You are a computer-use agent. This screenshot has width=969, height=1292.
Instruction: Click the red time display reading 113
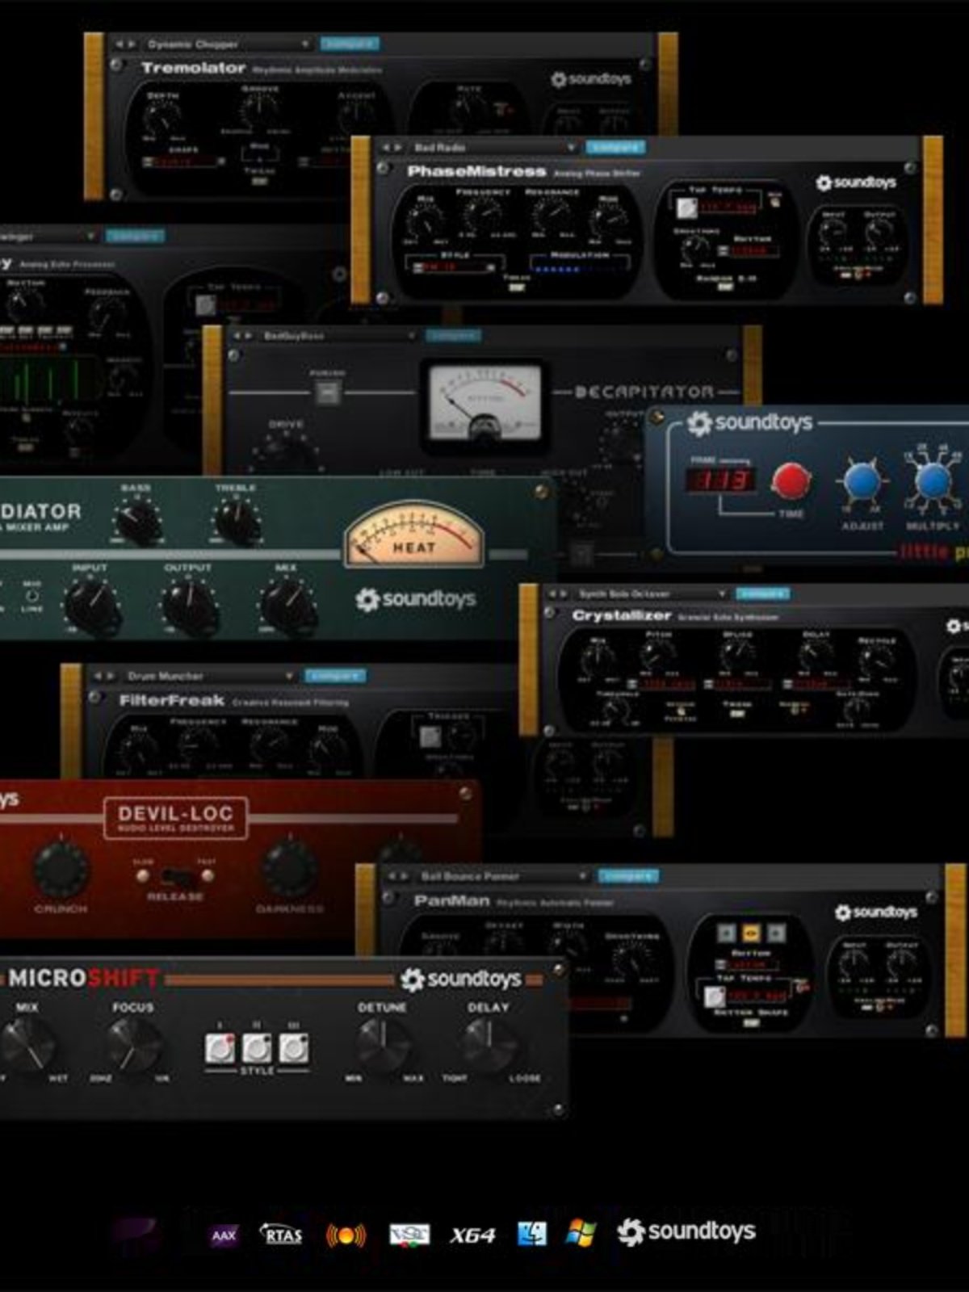click(722, 481)
